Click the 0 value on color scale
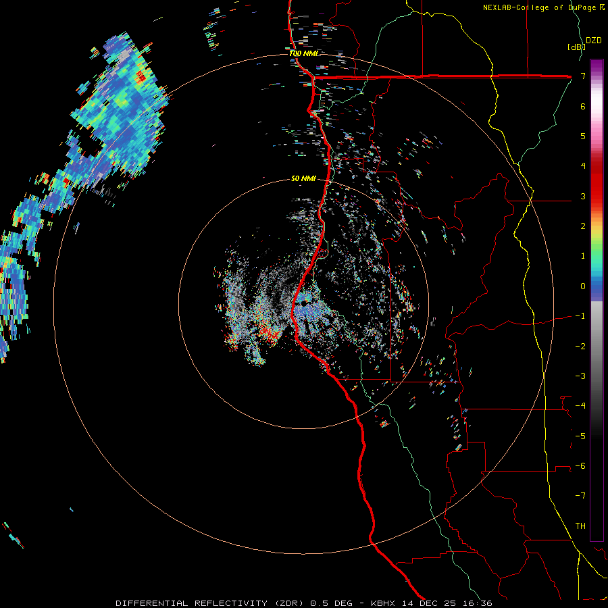This screenshot has height=608, width=608. click(x=583, y=286)
